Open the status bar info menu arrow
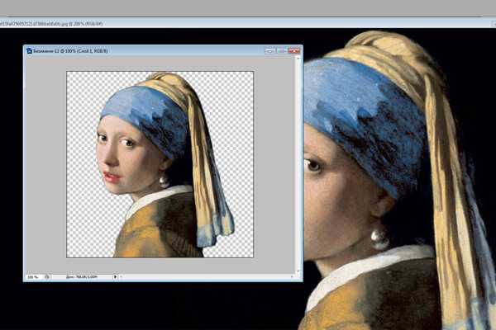Viewport: 496px width, 330px height. click(x=115, y=276)
